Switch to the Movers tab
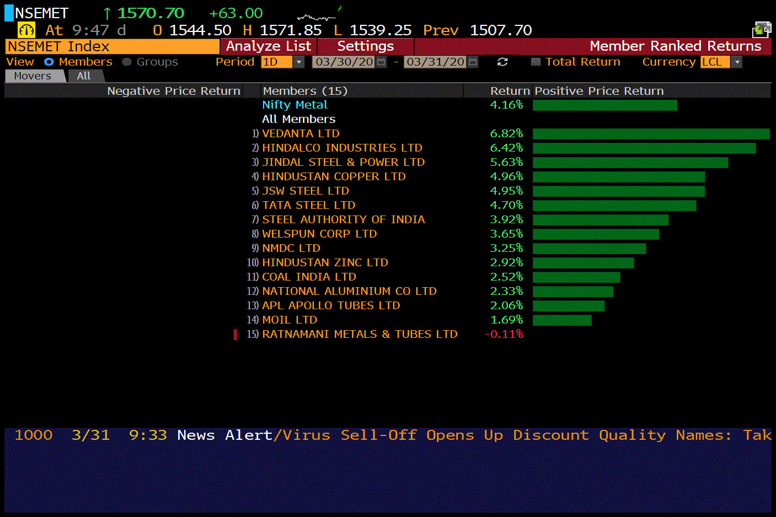Viewport: 776px width, 517px height. click(33, 76)
